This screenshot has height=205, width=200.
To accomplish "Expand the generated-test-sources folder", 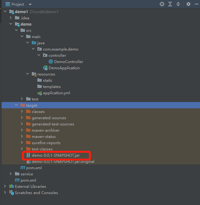I will point(22,124).
